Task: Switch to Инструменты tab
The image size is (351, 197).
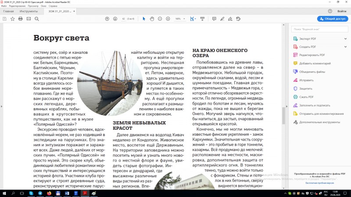Action: pyautogui.click(x=29, y=11)
